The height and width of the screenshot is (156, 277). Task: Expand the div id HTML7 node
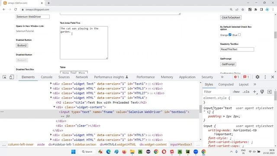pyautogui.click(x=51, y=140)
